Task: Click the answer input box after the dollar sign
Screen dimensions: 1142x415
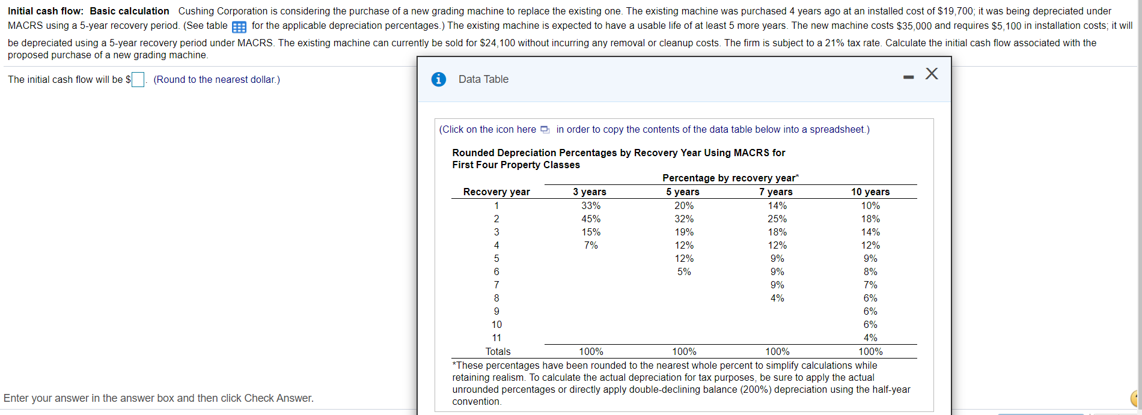Action: coord(137,79)
